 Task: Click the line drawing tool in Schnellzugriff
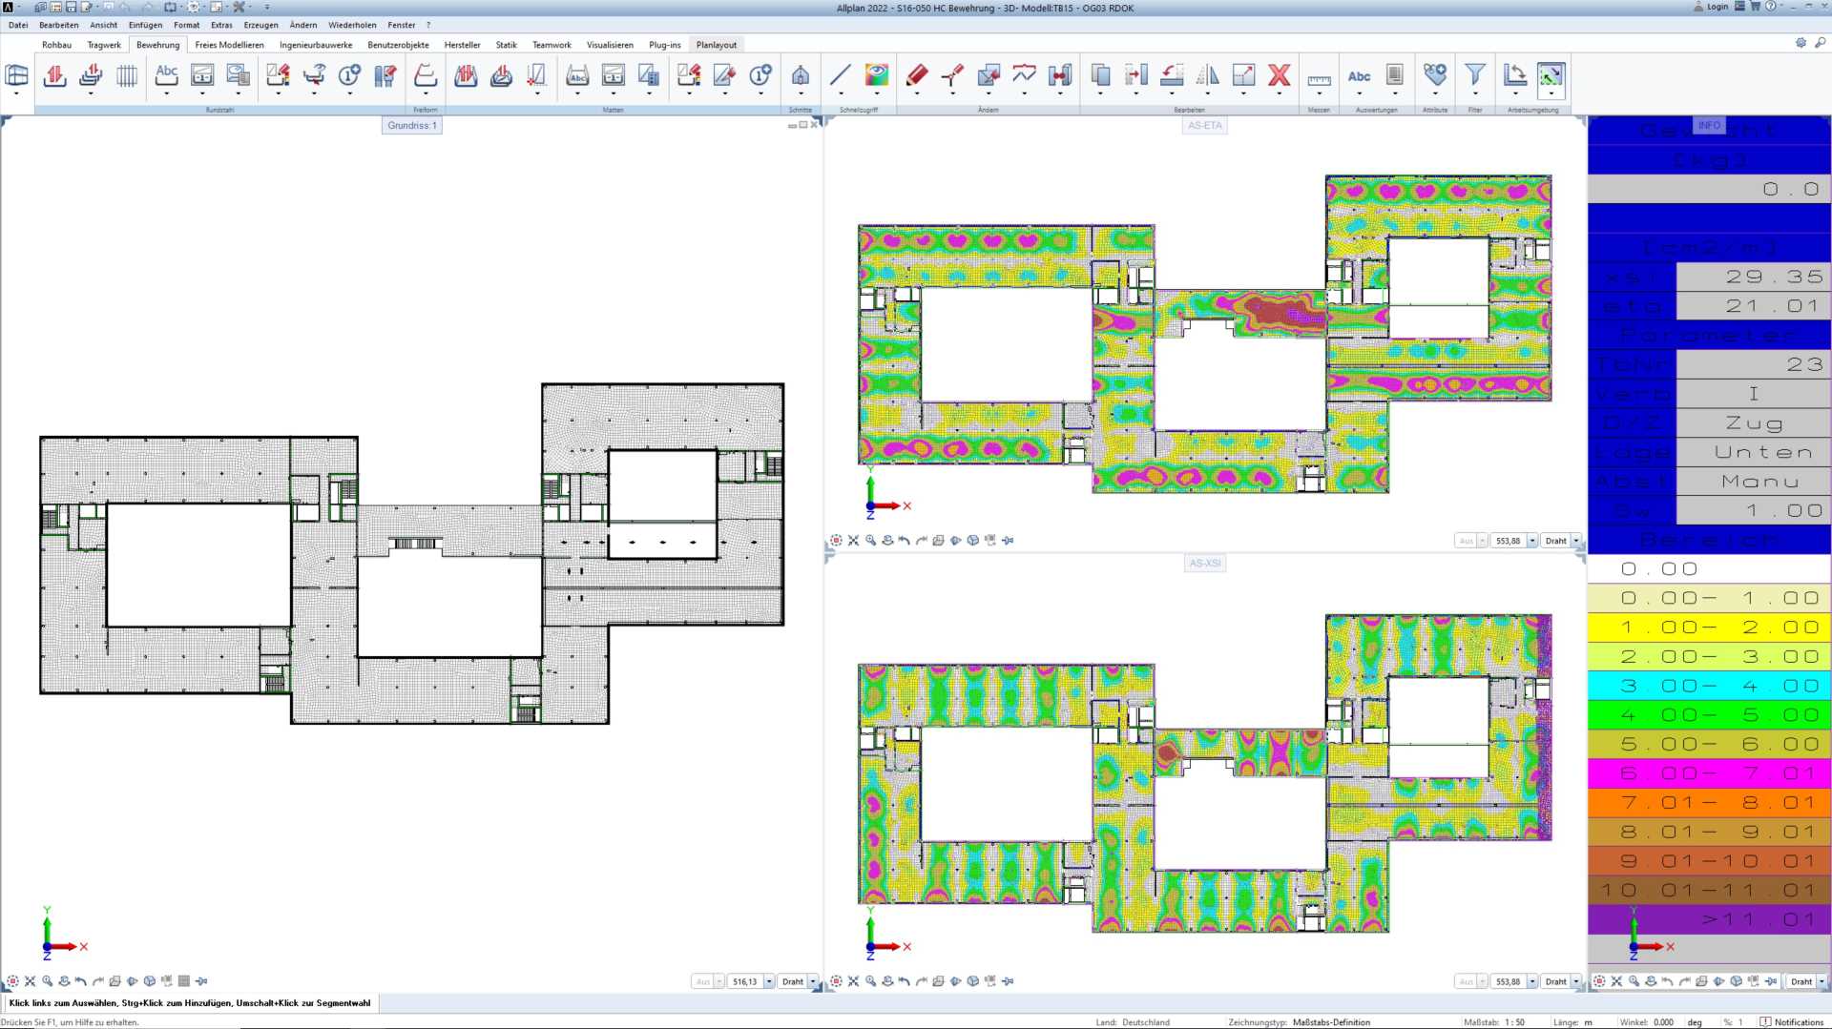pyautogui.click(x=840, y=76)
